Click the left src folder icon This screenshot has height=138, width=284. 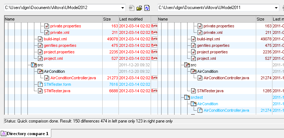coord(34,65)
